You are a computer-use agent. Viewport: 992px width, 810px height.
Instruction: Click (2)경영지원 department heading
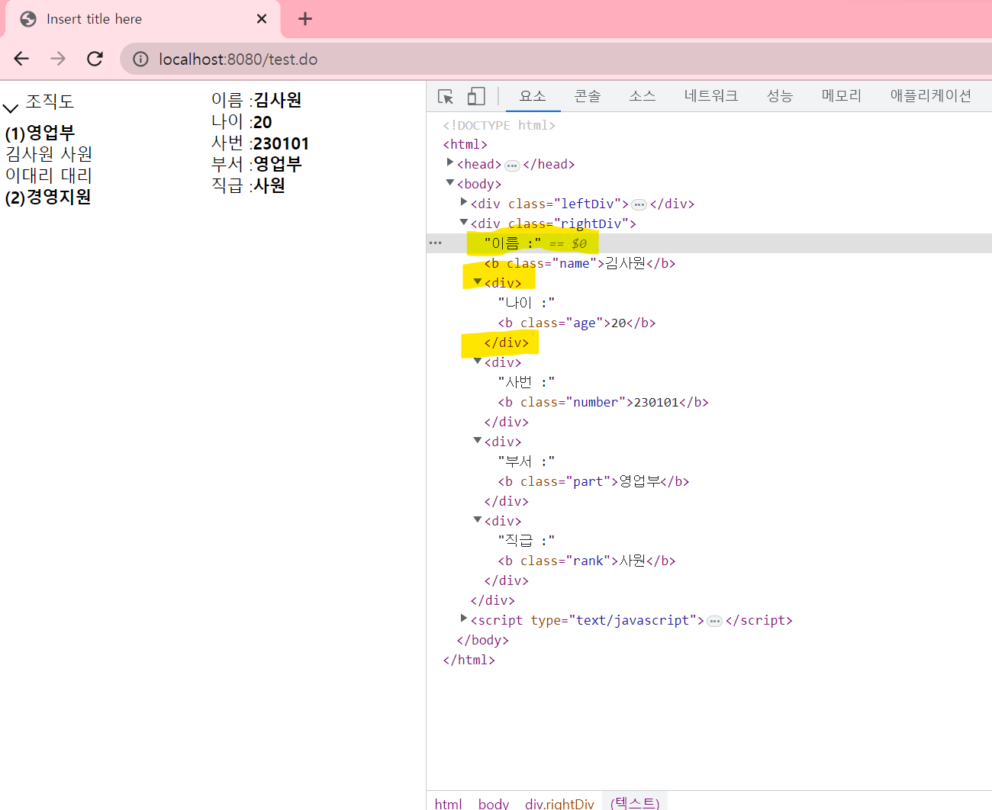(x=48, y=197)
